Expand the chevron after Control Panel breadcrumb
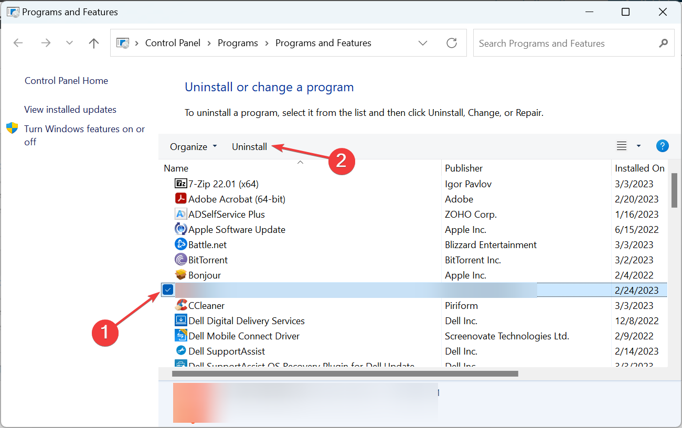This screenshot has height=428, width=682. point(210,43)
